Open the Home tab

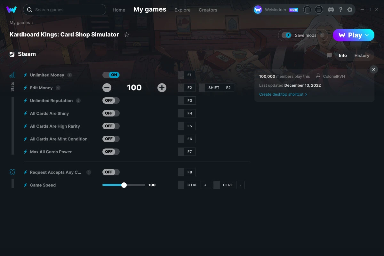119,10
